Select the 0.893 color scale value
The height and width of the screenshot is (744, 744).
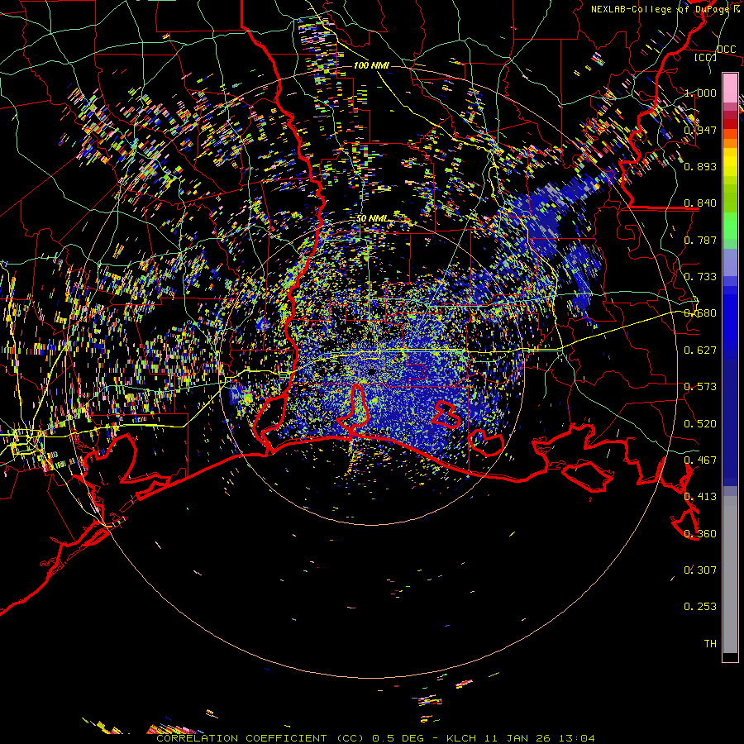[x=700, y=166]
